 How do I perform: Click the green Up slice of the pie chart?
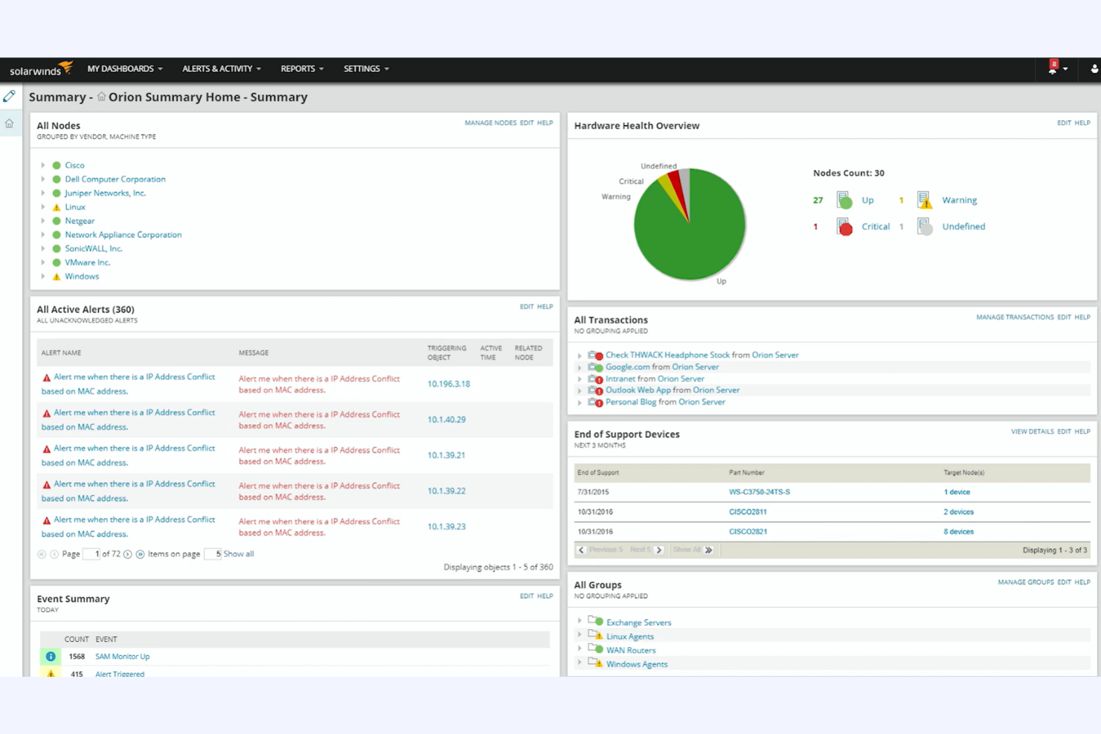coord(696,238)
